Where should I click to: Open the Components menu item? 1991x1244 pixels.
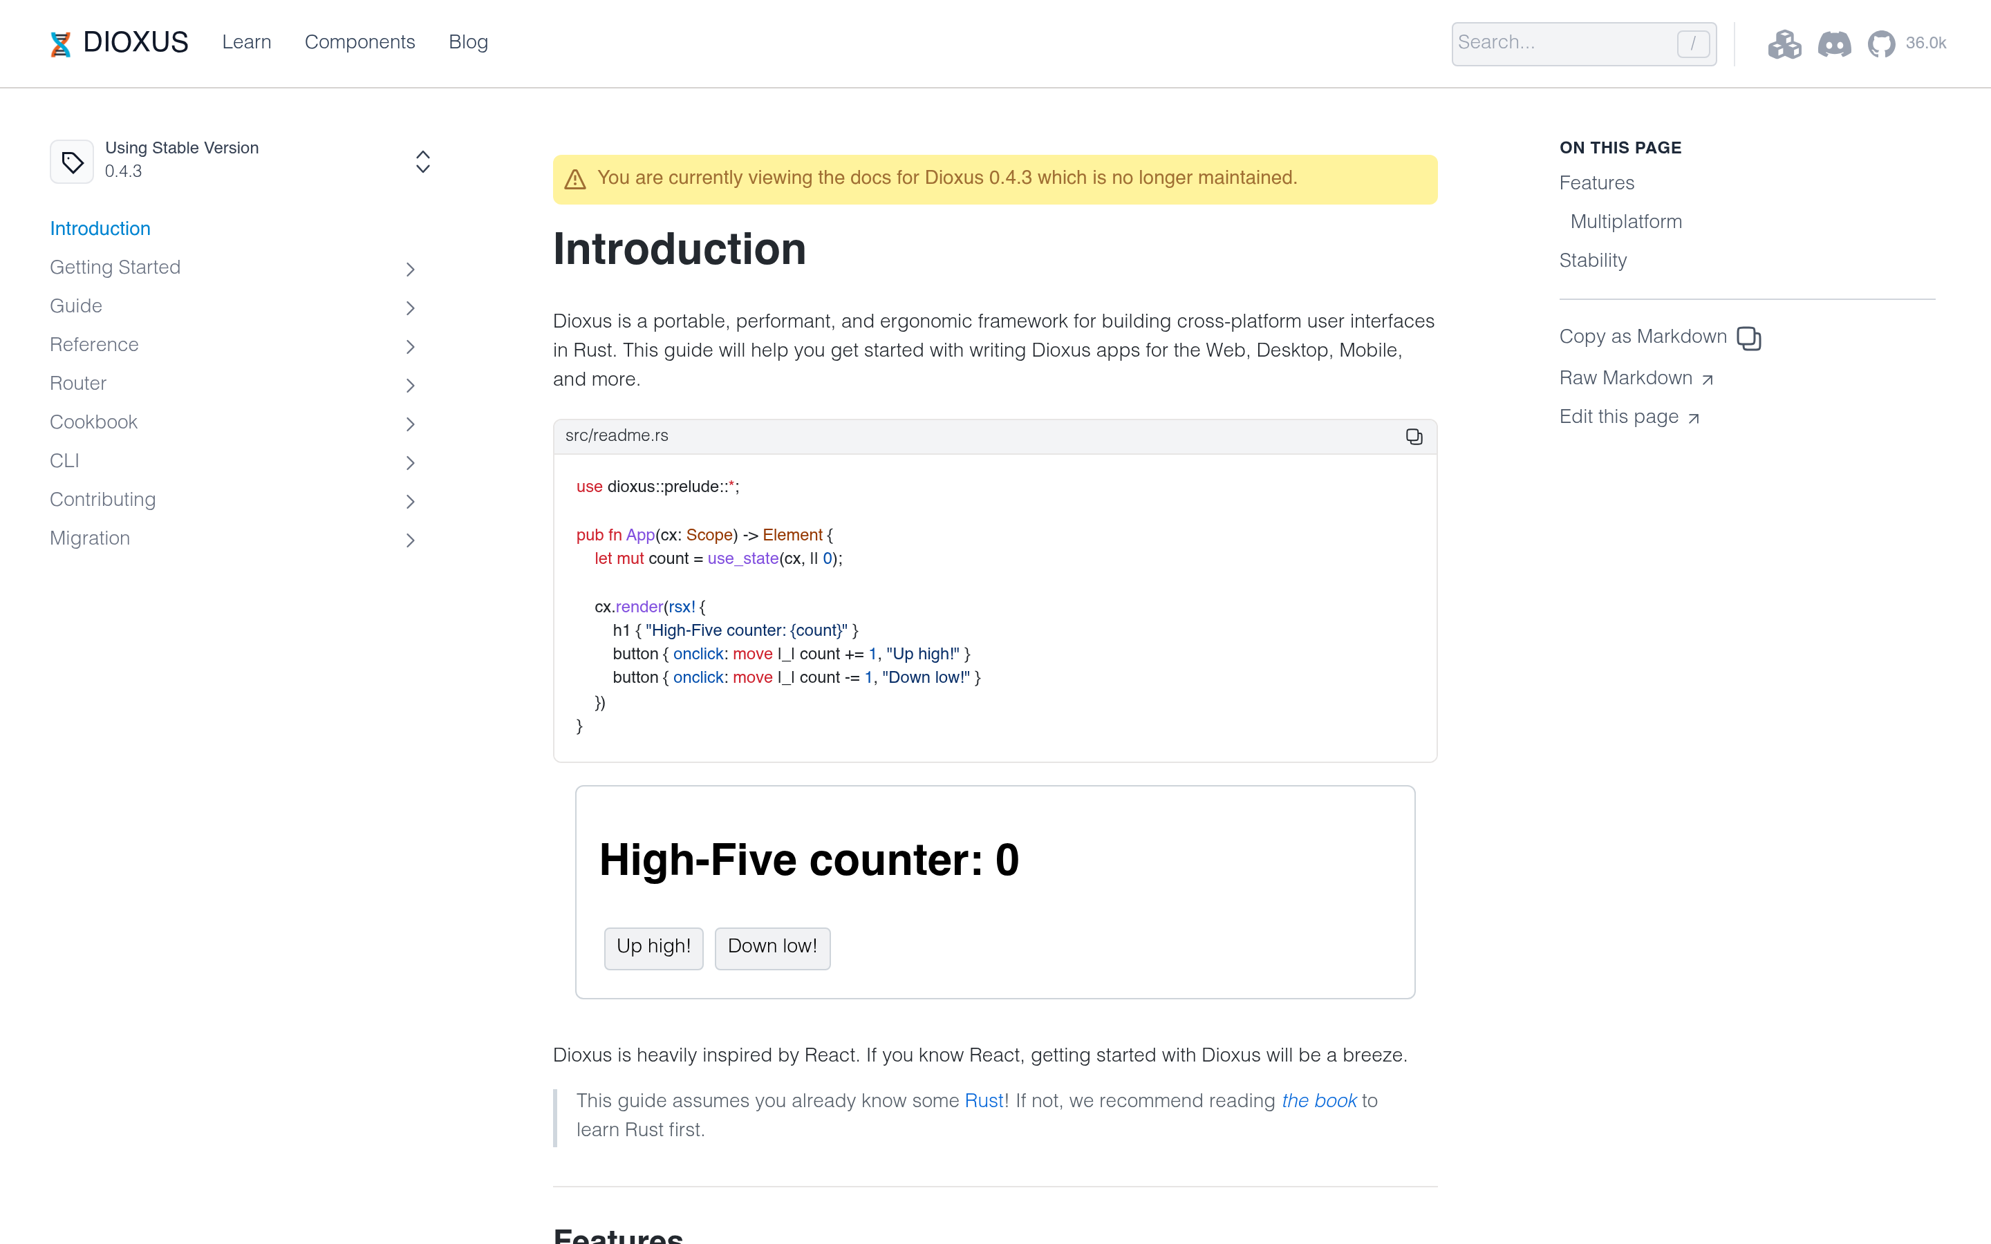359,42
